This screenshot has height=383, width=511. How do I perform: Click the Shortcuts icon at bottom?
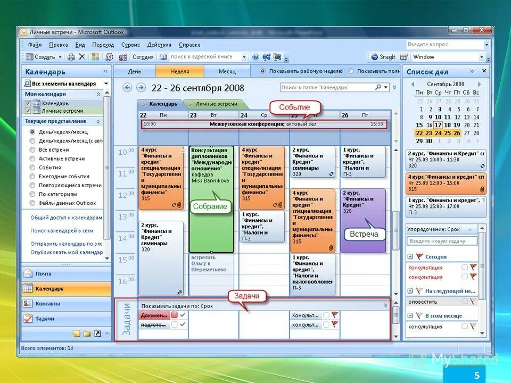click(x=97, y=334)
